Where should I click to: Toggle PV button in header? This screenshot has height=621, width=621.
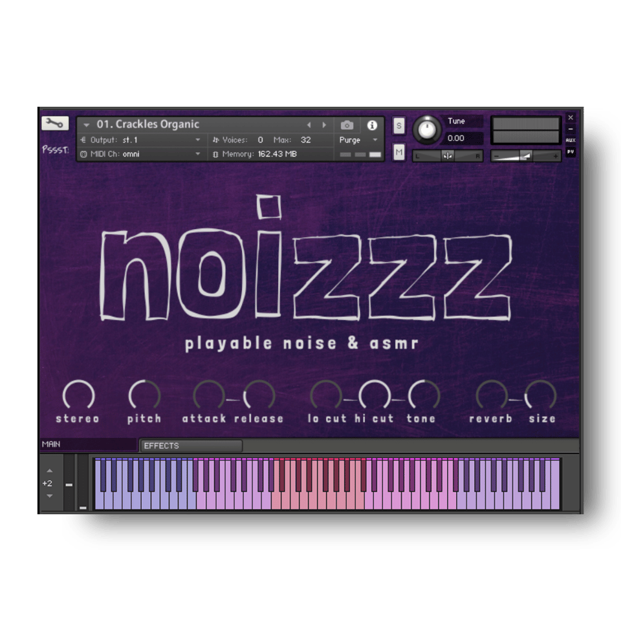[571, 151]
